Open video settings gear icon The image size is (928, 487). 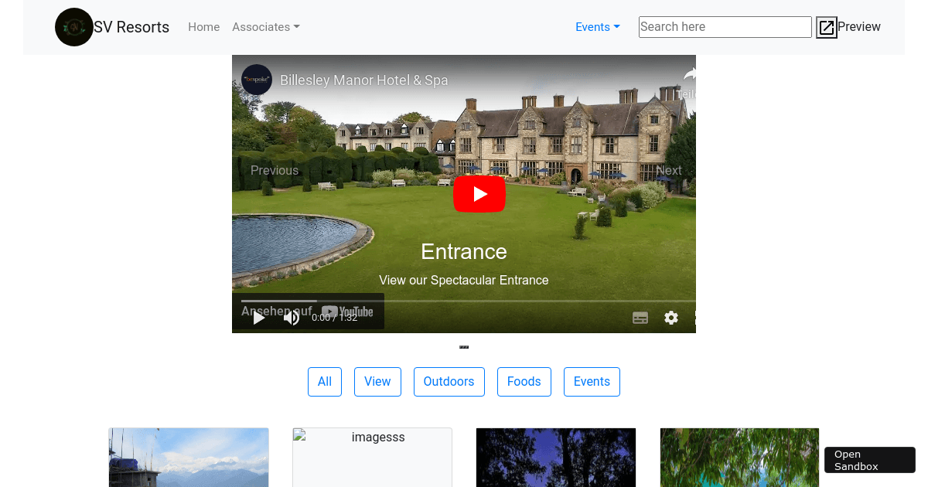tap(671, 318)
